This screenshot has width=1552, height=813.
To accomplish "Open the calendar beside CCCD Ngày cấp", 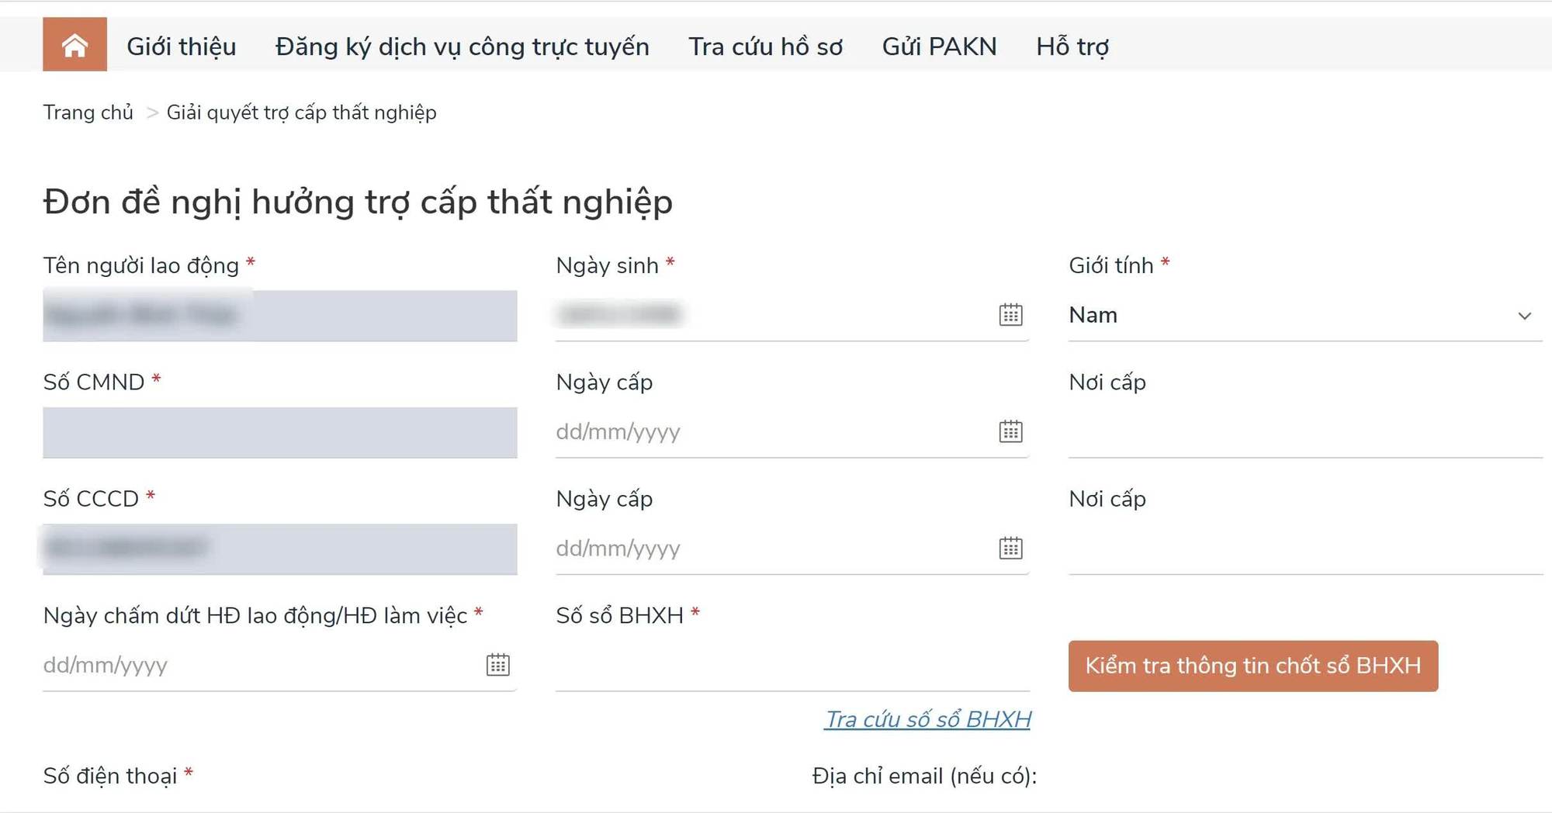I will (x=1010, y=548).
